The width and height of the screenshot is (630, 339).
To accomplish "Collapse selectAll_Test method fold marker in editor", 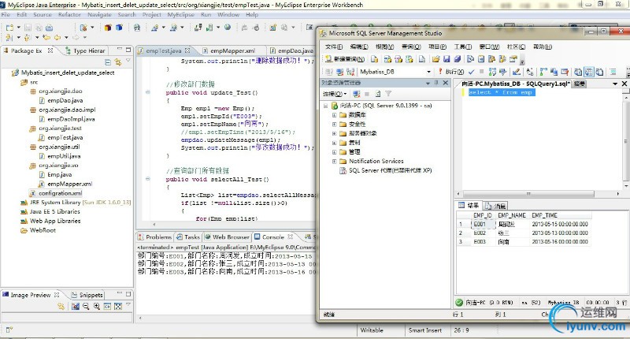I will pyautogui.click(x=147, y=179).
